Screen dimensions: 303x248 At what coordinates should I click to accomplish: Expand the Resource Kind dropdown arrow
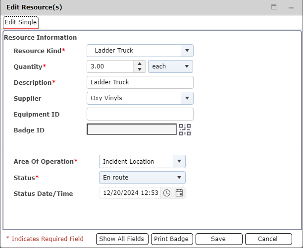point(187,51)
